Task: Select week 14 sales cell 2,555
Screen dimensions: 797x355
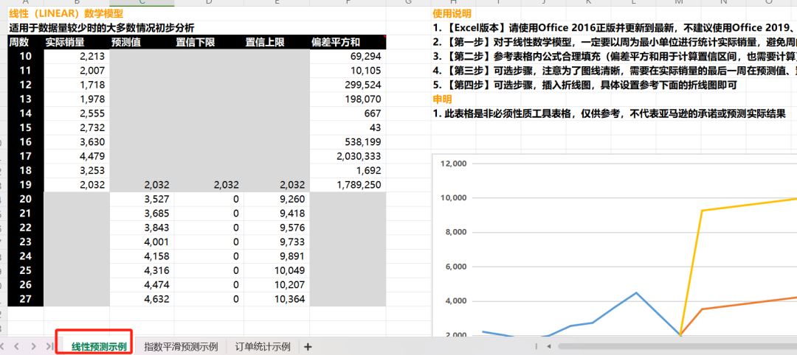Action: tap(77, 113)
